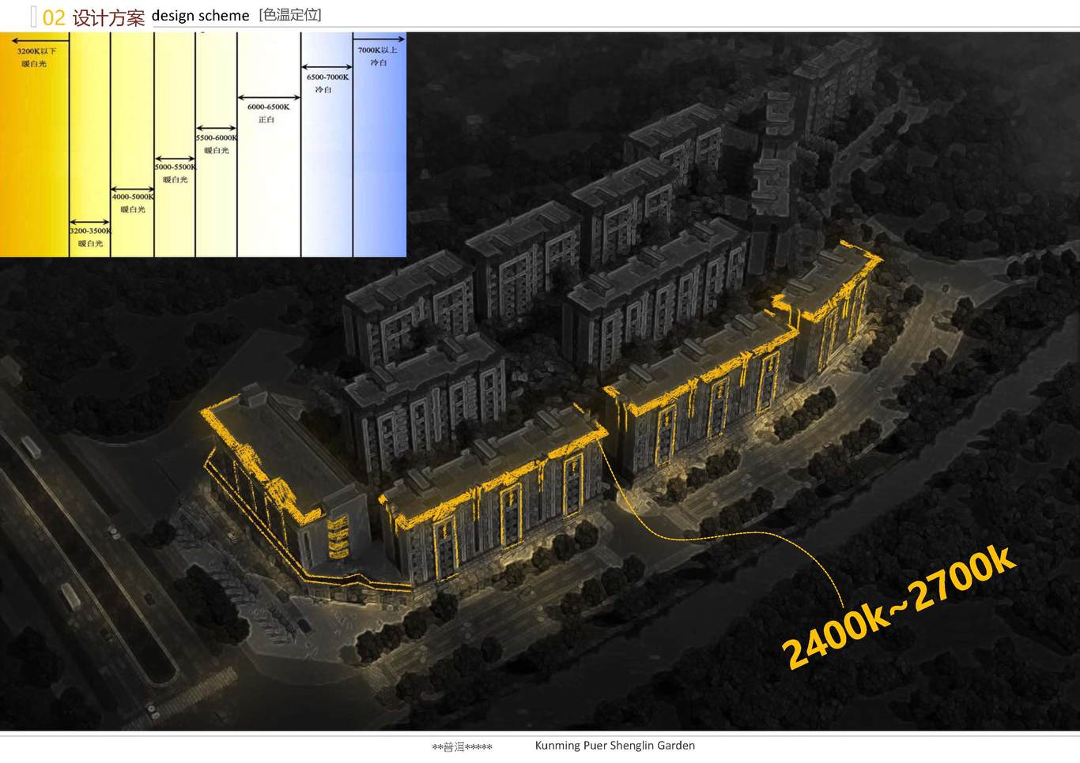Click "暖白光" label beneath 5500-6000K
The width and height of the screenshot is (1080, 763).
[217, 151]
